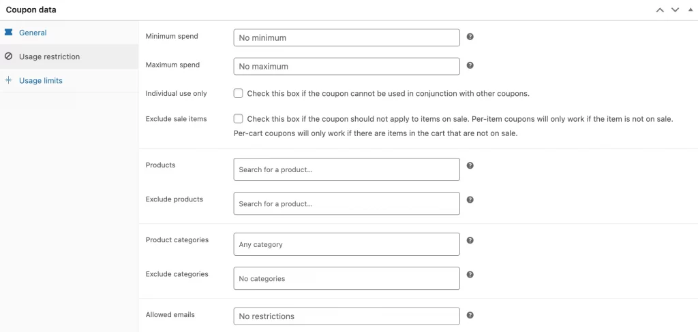
Task: Collapse the Coupon data panel triangle
Action: (691, 10)
